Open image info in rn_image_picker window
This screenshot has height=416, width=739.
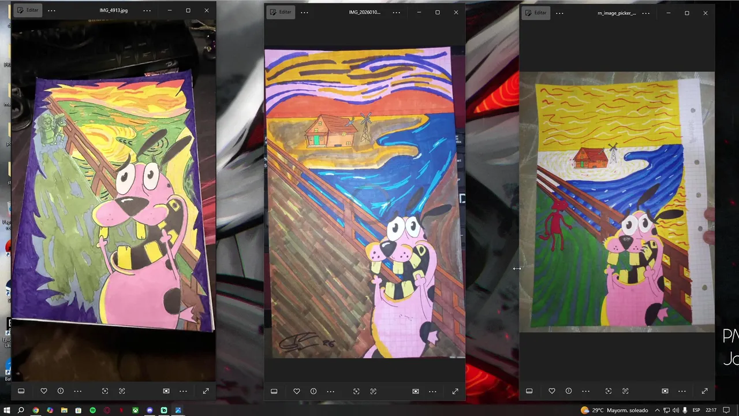569,391
